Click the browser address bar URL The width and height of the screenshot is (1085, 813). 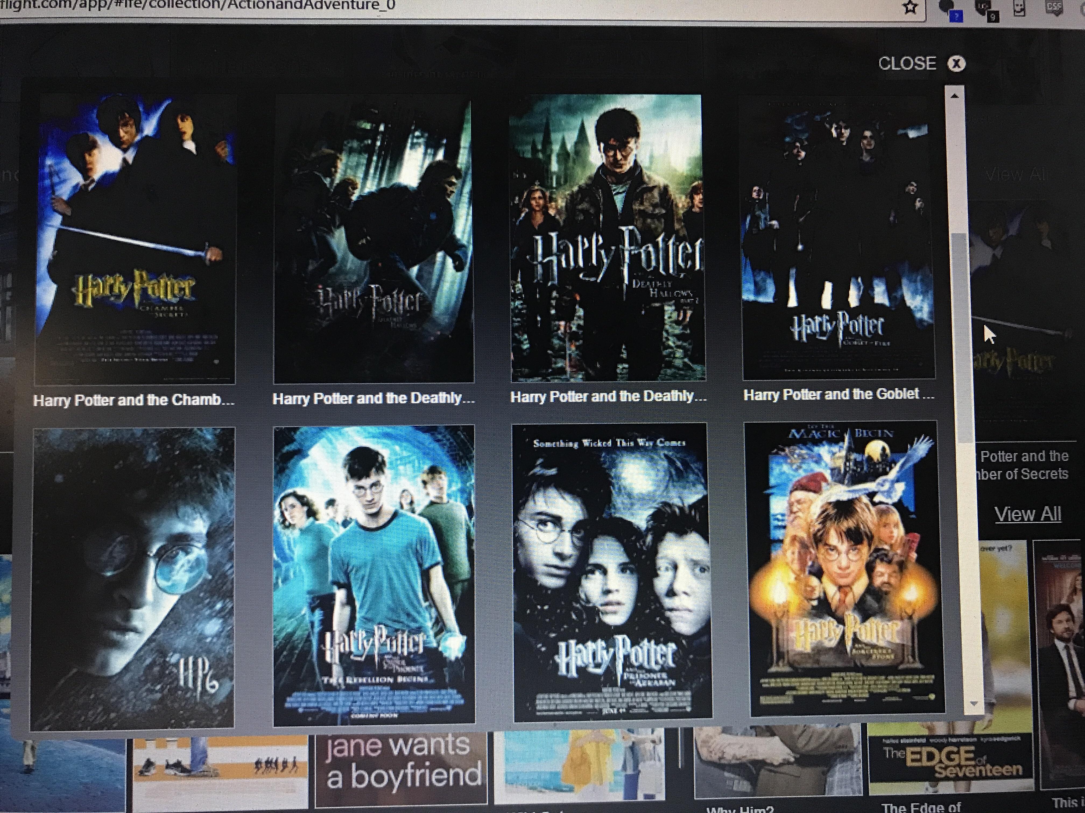pos(196,6)
